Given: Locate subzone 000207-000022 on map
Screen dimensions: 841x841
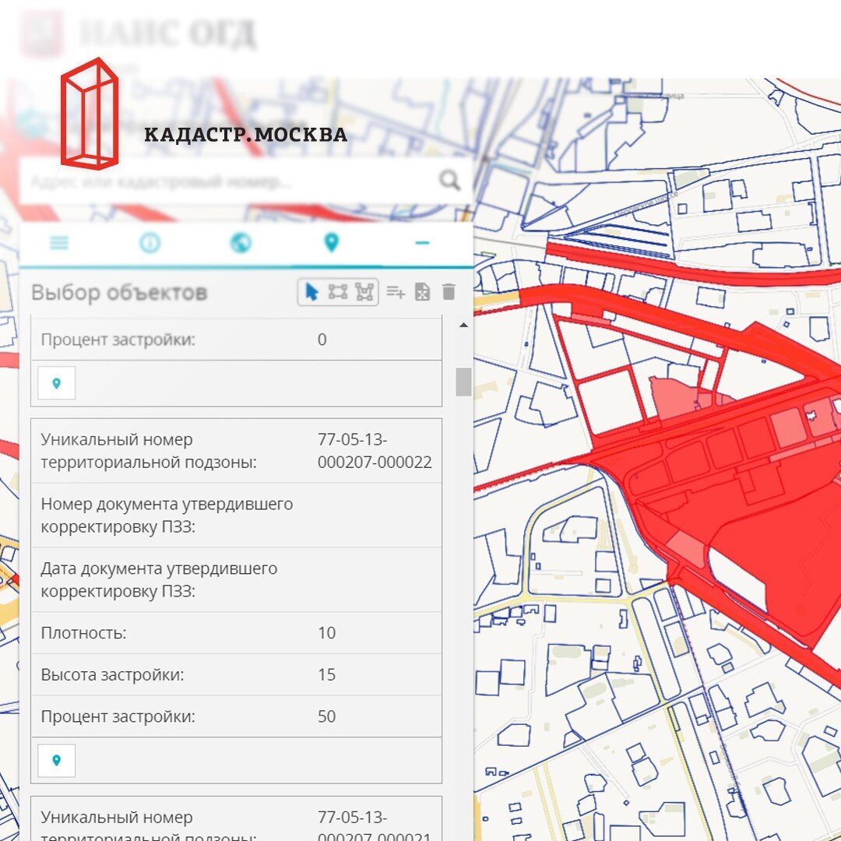Looking at the screenshot, I should point(56,760).
